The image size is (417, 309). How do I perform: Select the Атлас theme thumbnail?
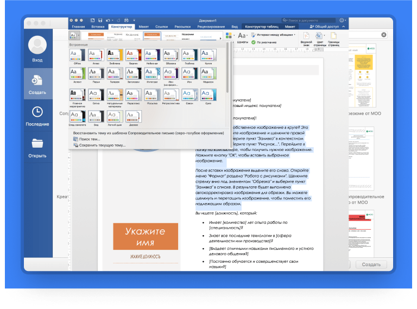(96, 56)
